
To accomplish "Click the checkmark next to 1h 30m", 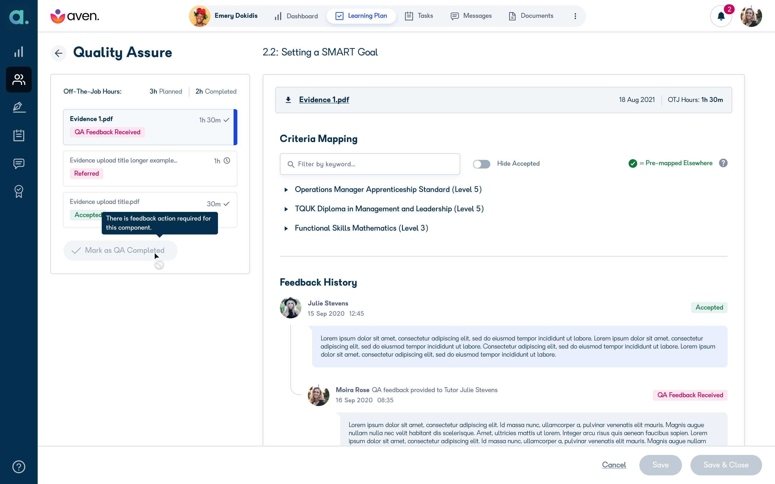I will click(226, 120).
